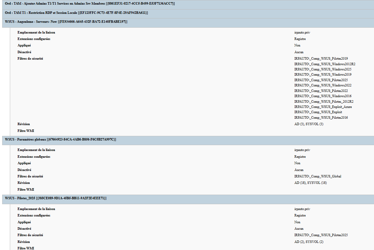374x250 pixels.
Task: Click 'Filtre WMI' label in Angouleme section
Action: [26, 131]
